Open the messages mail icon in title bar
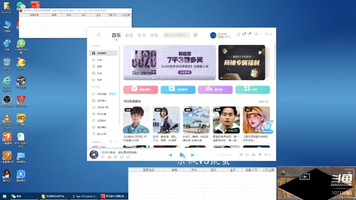 243,35
